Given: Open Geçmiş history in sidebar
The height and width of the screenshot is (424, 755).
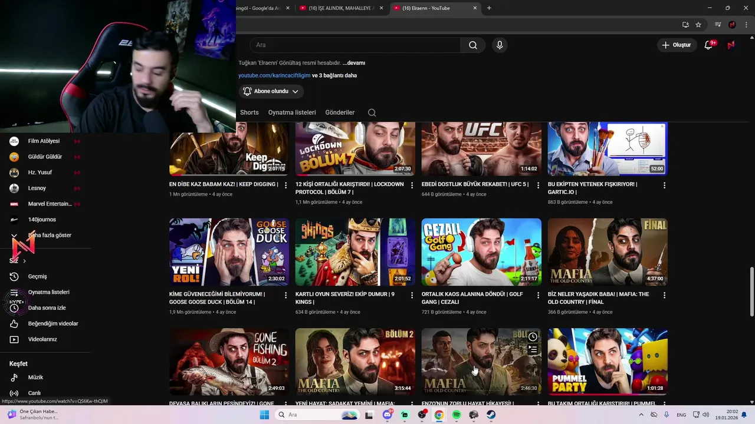Looking at the screenshot, I should click(37, 276).
